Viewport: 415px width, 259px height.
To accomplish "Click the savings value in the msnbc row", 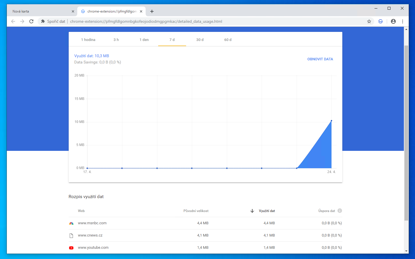I will click(x=332, y=223).
